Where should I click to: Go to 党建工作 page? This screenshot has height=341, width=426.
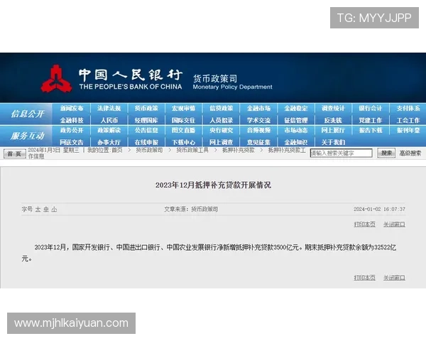coord(371,120)
